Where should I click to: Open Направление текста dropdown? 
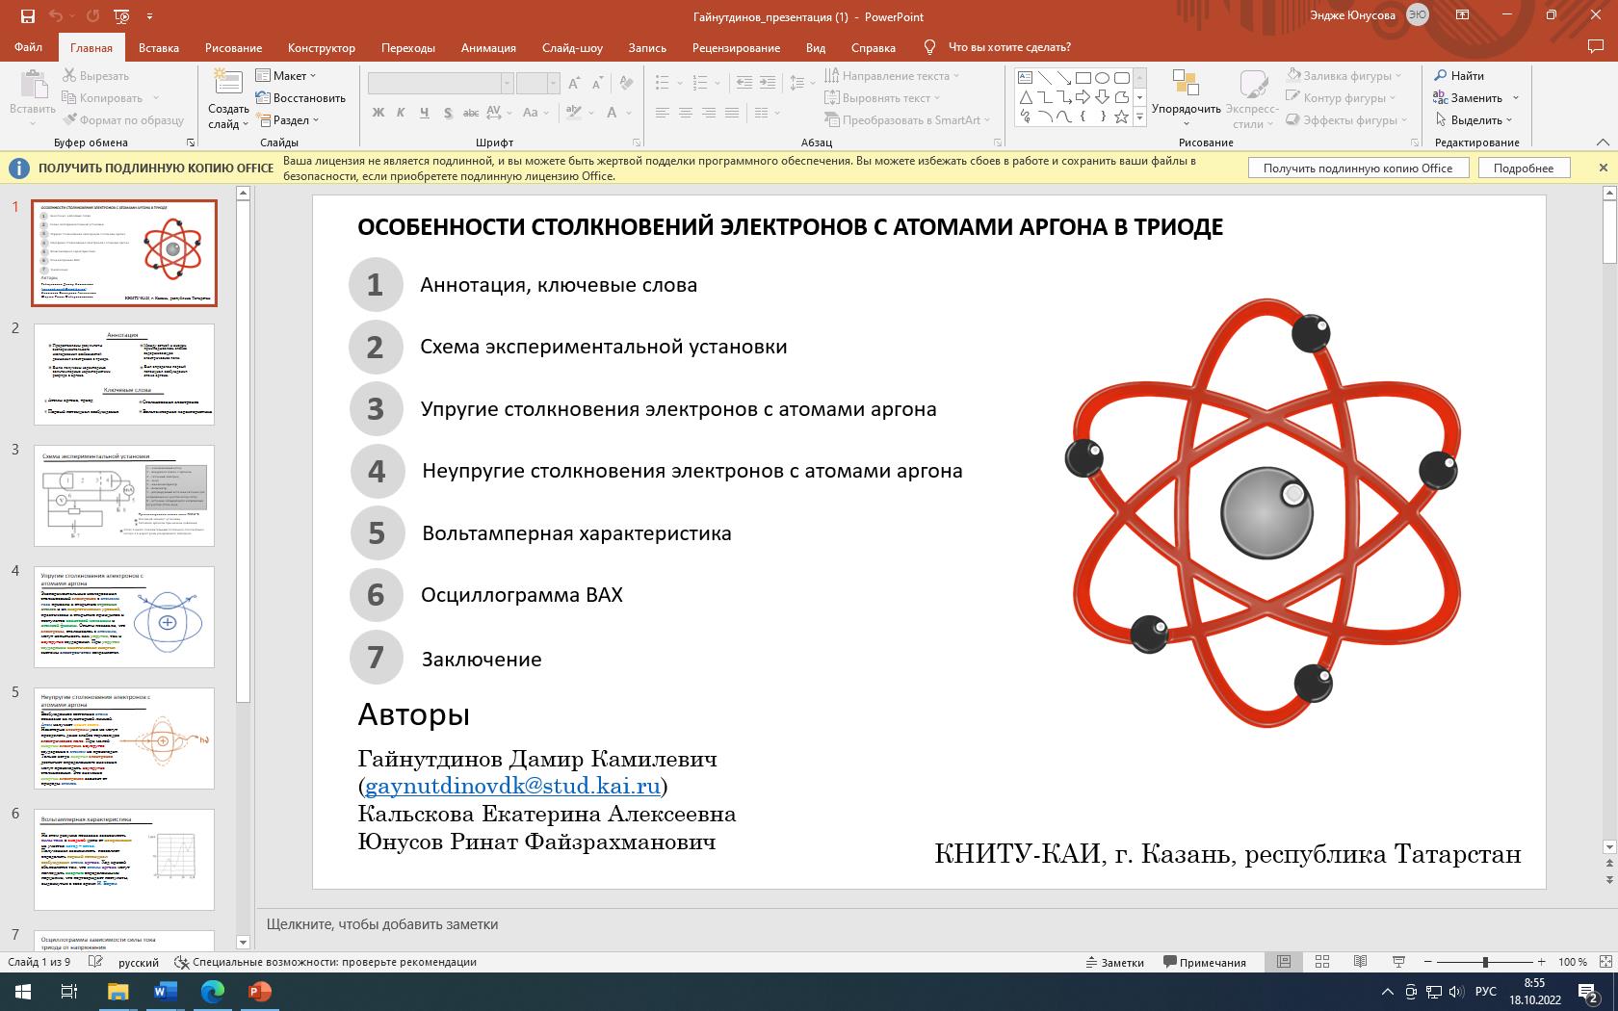[892, 75]
